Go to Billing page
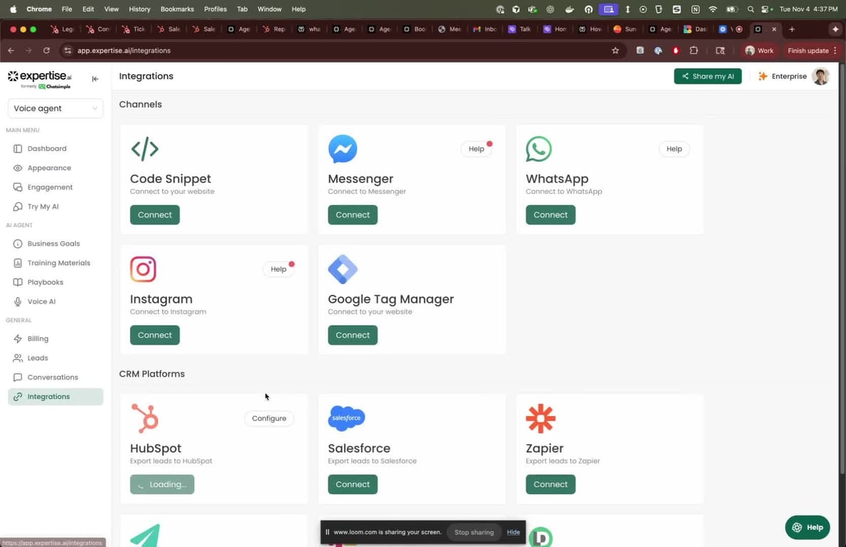846x547 pixels. pyautogui.click(x=38, y=339)
